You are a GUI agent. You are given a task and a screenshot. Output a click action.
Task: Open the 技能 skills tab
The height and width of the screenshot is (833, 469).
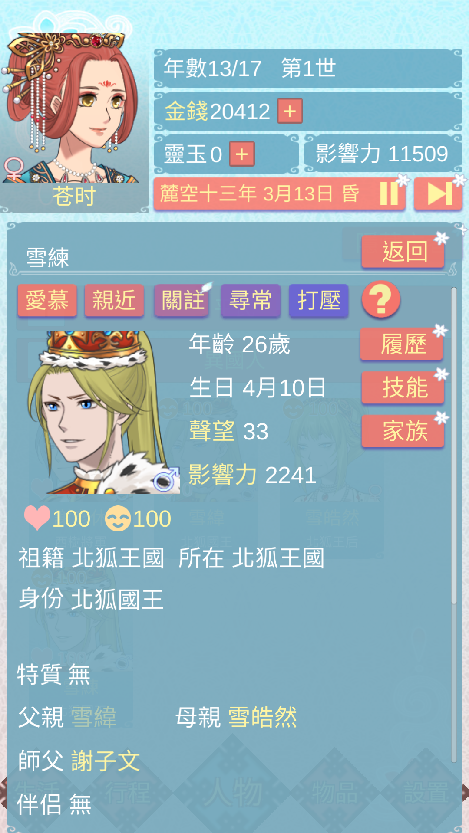coord(403,387)
